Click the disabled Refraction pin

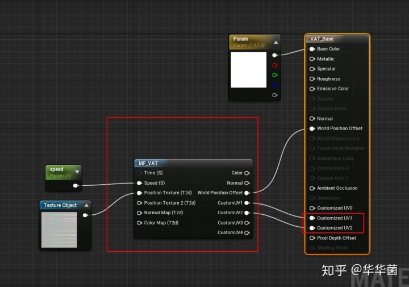pyautogui.click(x=312, y=198)
